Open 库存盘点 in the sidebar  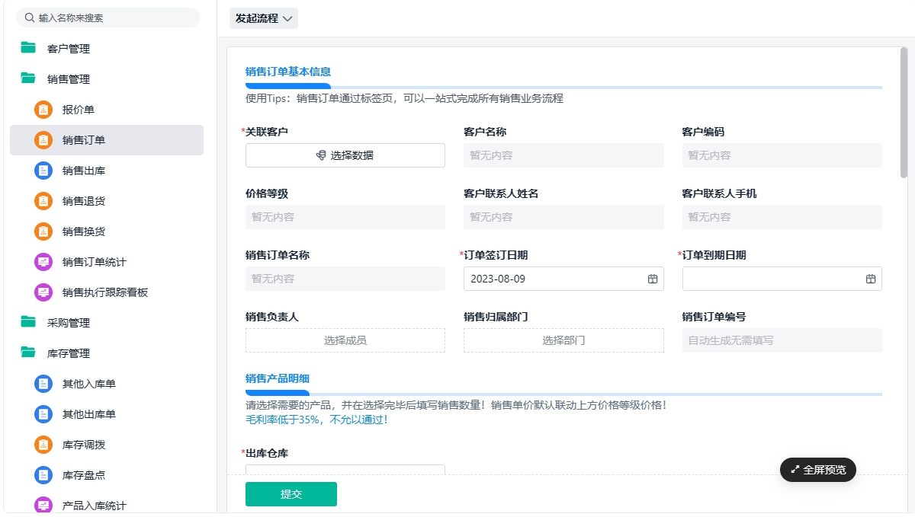[107, 475]
